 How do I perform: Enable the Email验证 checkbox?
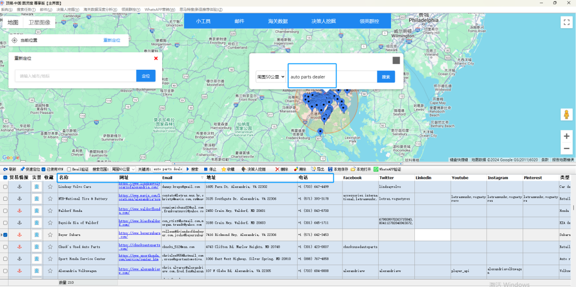coord(69,169)
